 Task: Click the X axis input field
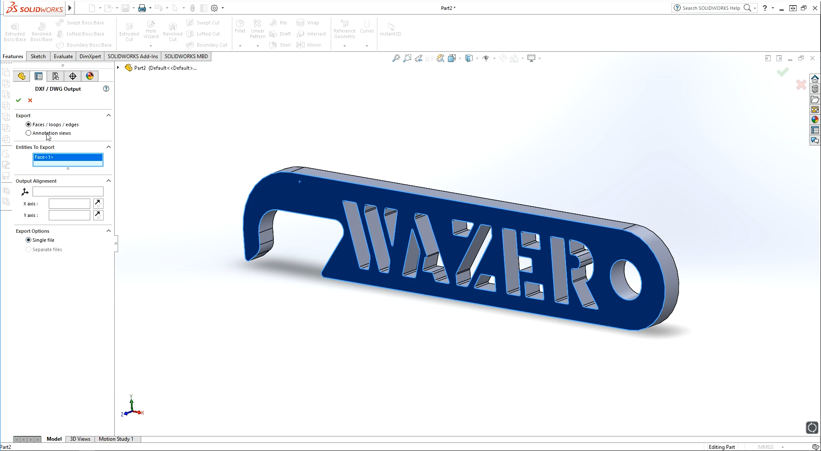coord(69,204)
